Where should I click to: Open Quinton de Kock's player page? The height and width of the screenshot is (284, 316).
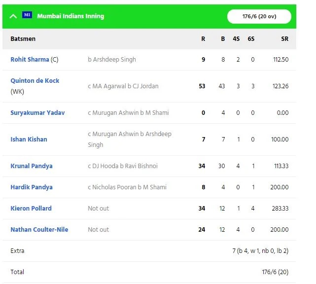point(35,80)
